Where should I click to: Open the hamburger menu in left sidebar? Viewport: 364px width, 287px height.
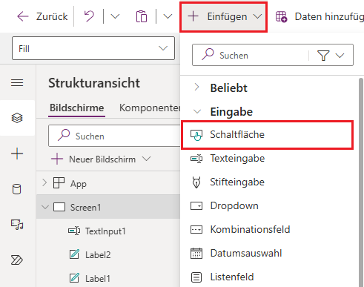(17, 83)
